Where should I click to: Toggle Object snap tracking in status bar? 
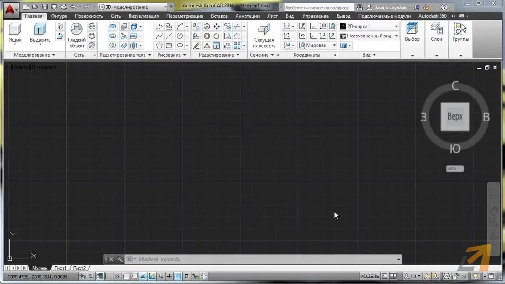143,276
